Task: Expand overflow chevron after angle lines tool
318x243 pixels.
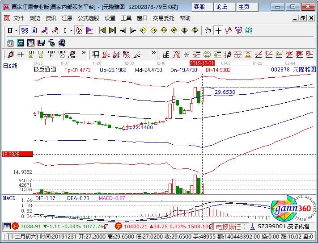Action: click(154, 53)
